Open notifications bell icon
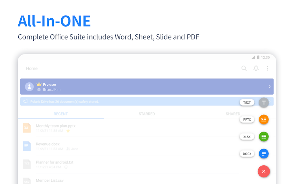The height and width of the screenshot is (184, 294). point(256,68)
